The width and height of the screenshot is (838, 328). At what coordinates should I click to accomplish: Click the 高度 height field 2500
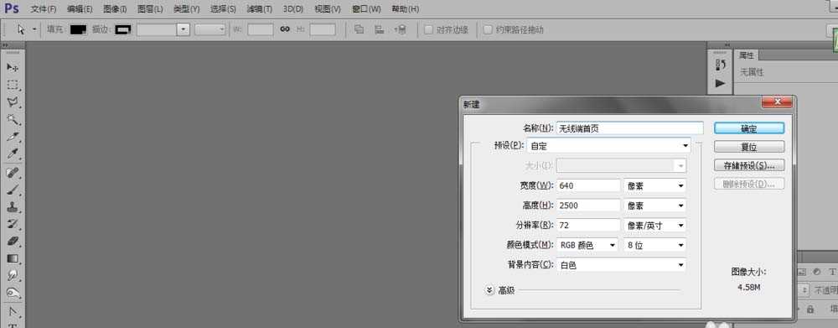588,206
